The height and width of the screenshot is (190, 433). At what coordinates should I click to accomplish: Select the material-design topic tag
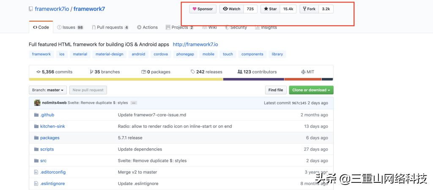(x=110, y=54)
